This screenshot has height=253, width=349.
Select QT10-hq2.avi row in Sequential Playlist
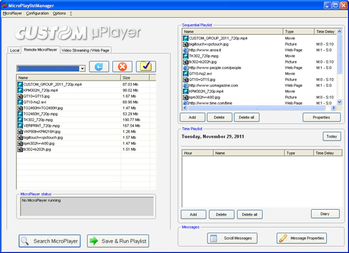click(x=260, y=74)
